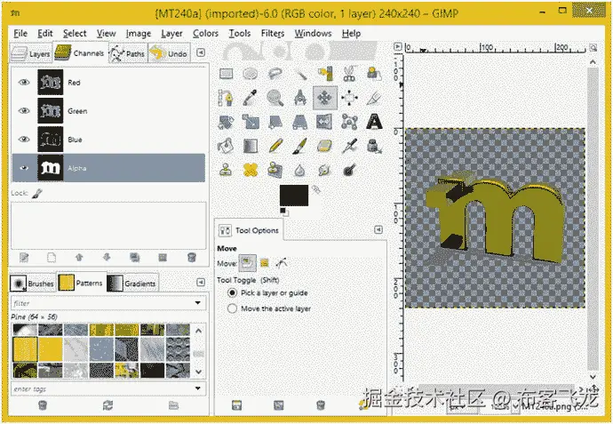
Task: Select the Blend gradient tool
Action: (251, 147)
